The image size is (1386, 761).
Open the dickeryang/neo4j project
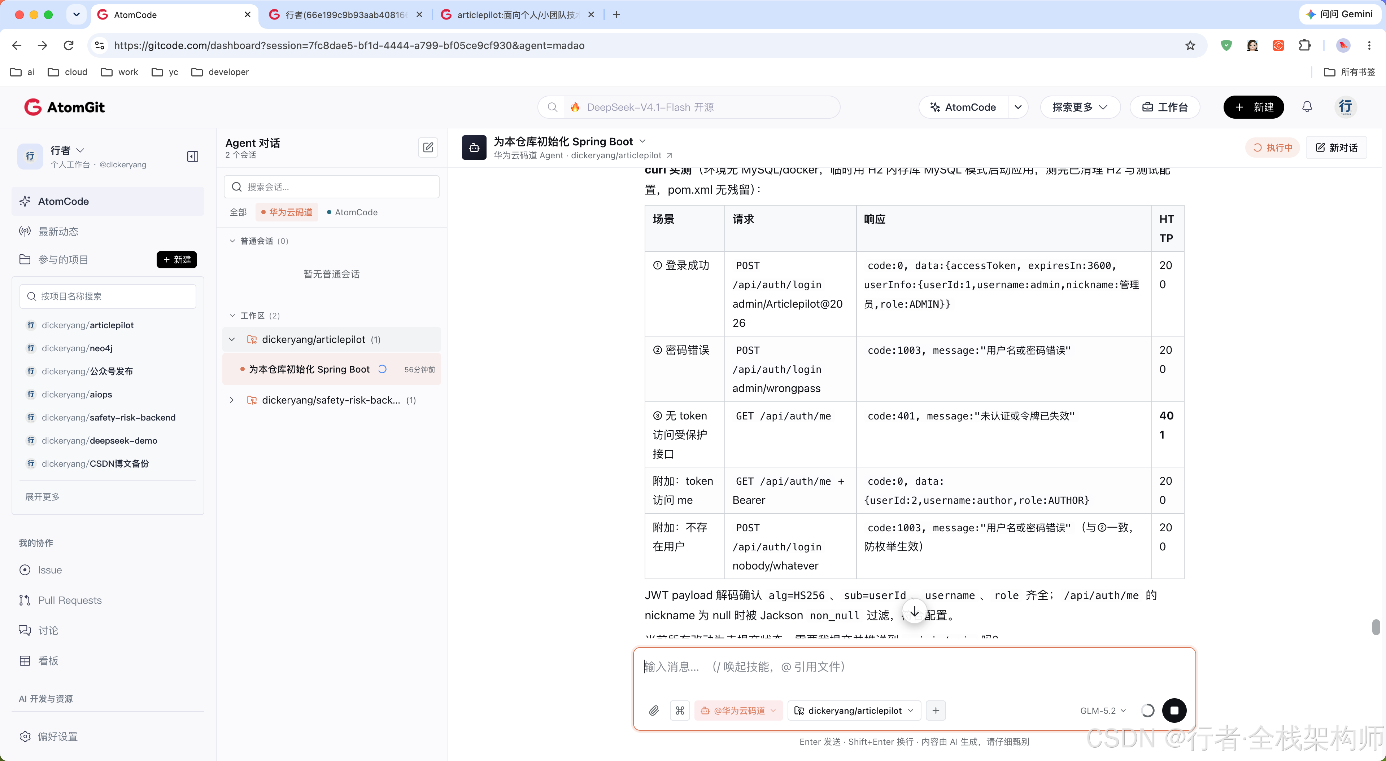point(77,348)
